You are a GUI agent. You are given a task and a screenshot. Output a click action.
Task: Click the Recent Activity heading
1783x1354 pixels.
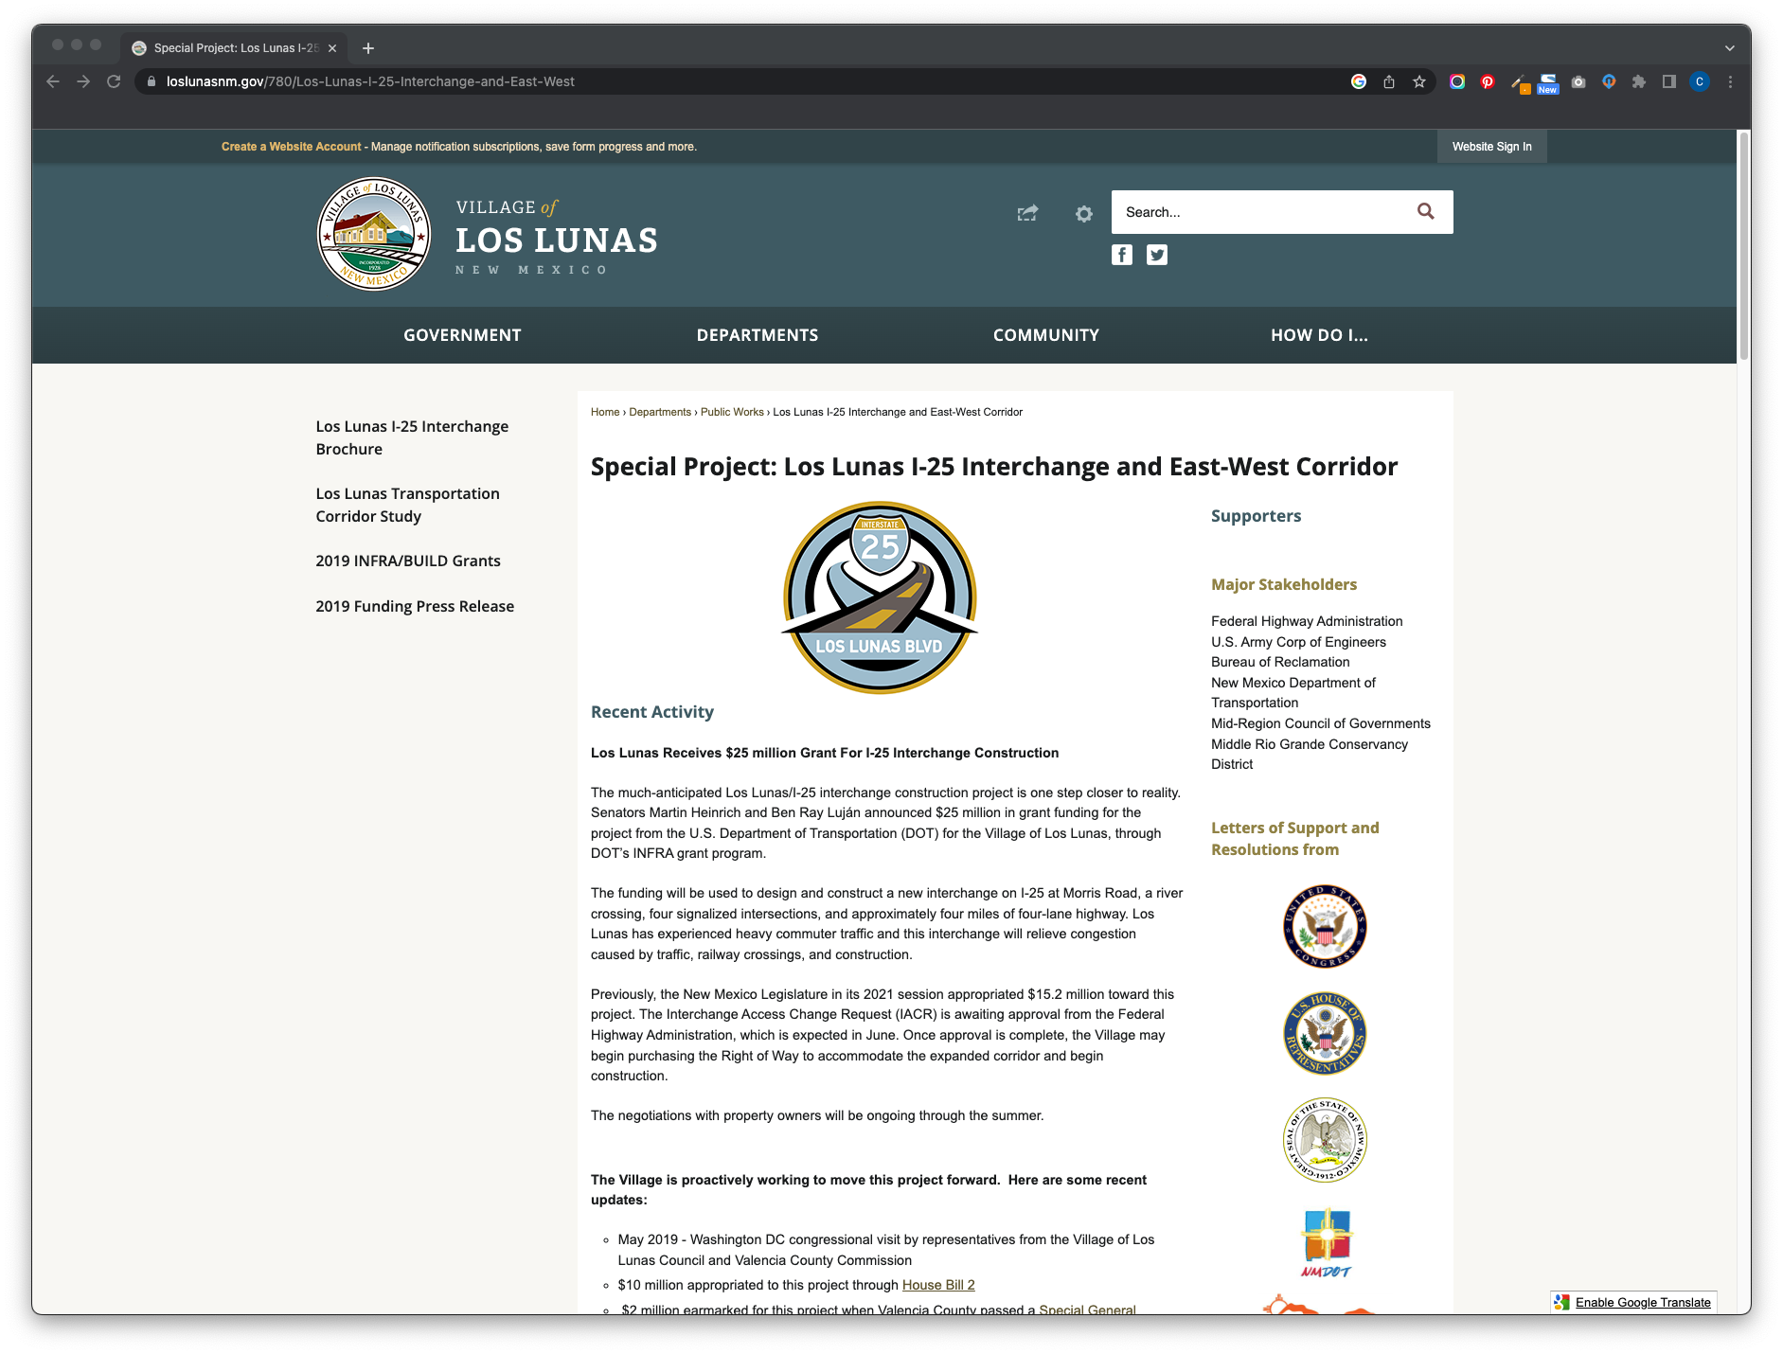coord(652,712)
